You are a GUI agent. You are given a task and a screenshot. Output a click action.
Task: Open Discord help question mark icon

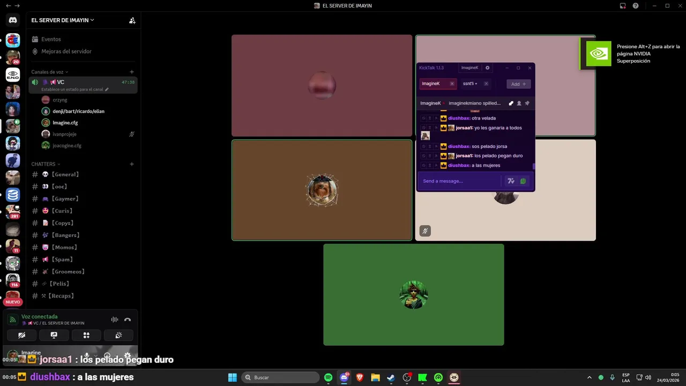[x=636, y=6]
